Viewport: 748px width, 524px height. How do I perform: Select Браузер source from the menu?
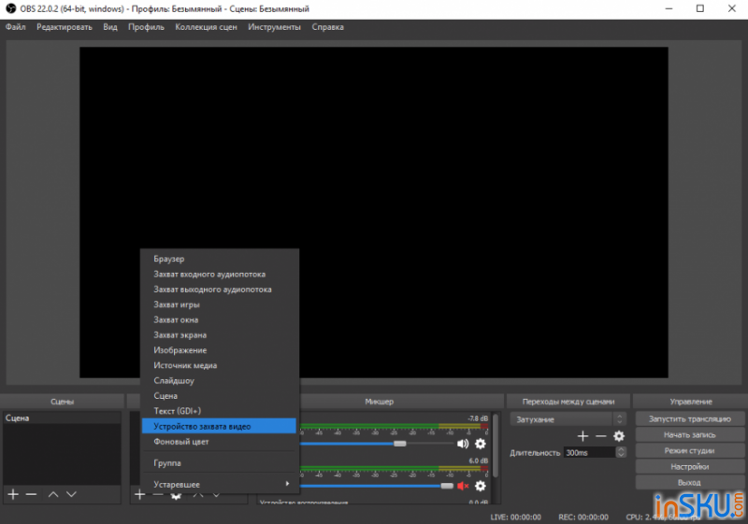219,259
